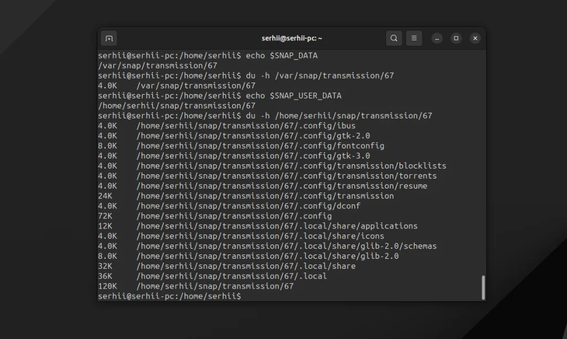Open a new terminal tab

(109, 38)
